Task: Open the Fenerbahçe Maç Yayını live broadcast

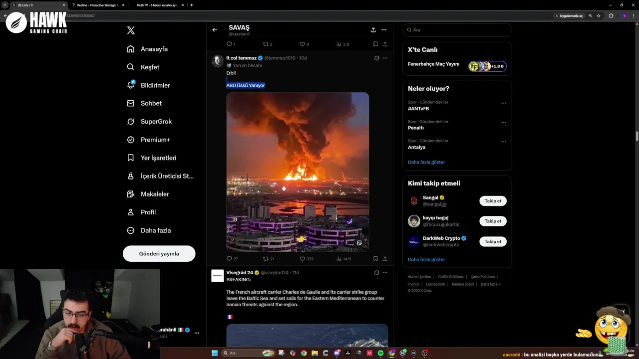Action: 457,65
